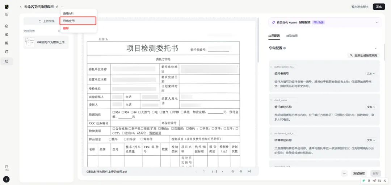Click the 重新生成抽取规则 button
391x185 pixels.
(363, 55)
